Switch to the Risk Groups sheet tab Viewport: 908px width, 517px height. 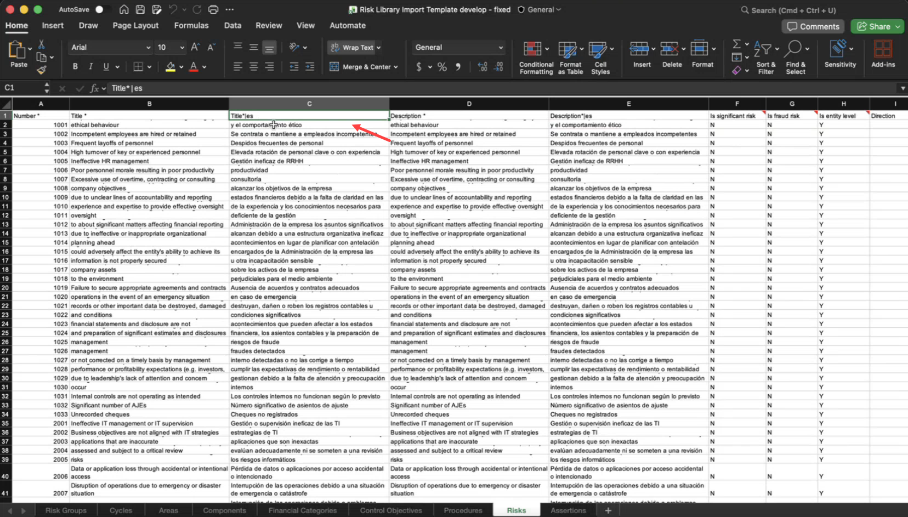66,510
